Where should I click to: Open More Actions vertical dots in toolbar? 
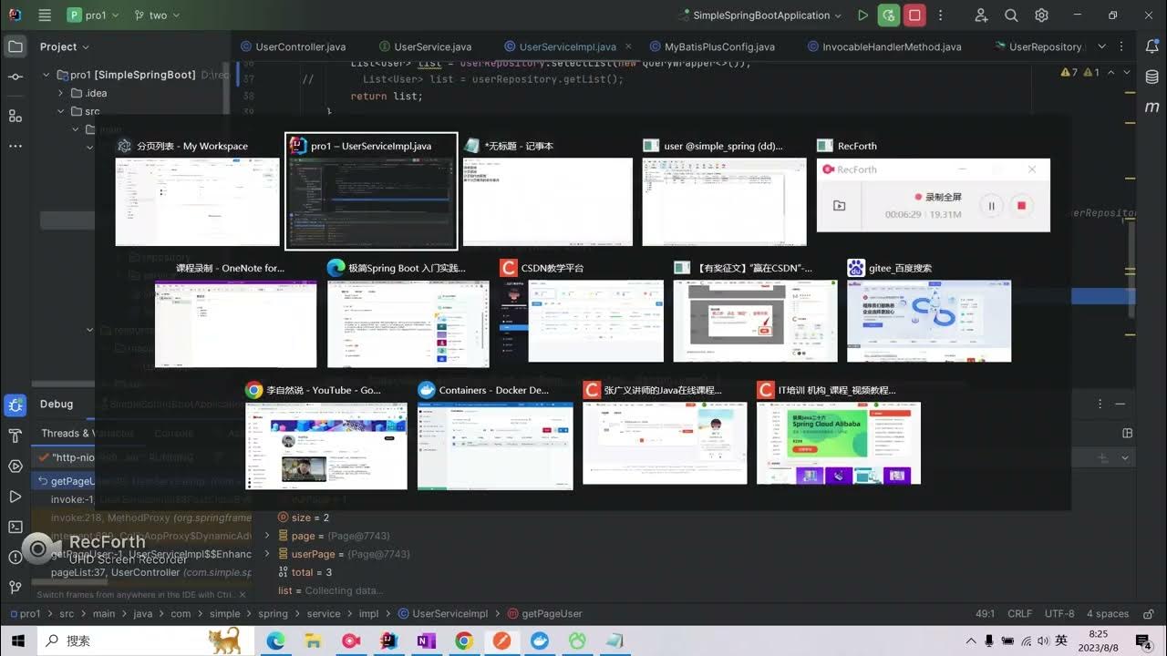[941, 15]
